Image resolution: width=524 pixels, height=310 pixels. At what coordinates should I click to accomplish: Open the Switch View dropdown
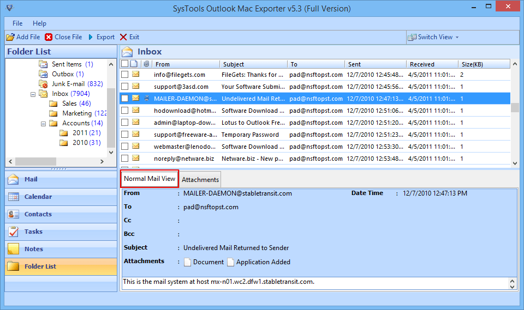click(434, 37)
